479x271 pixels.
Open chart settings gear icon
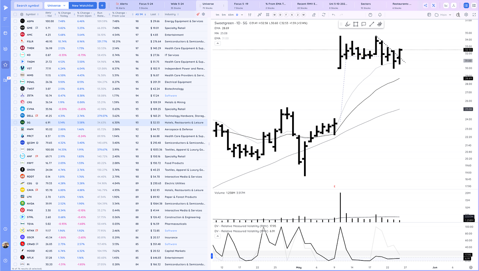[x=466, y=14]
